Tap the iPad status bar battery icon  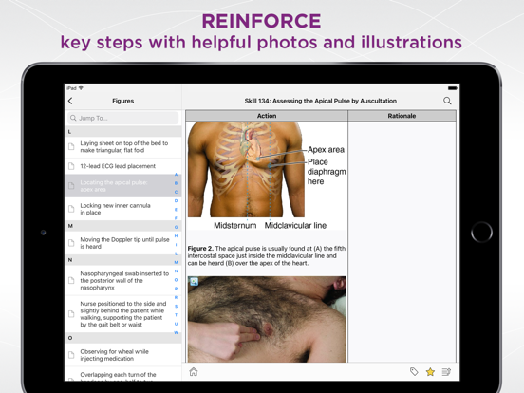click(453, 88)
